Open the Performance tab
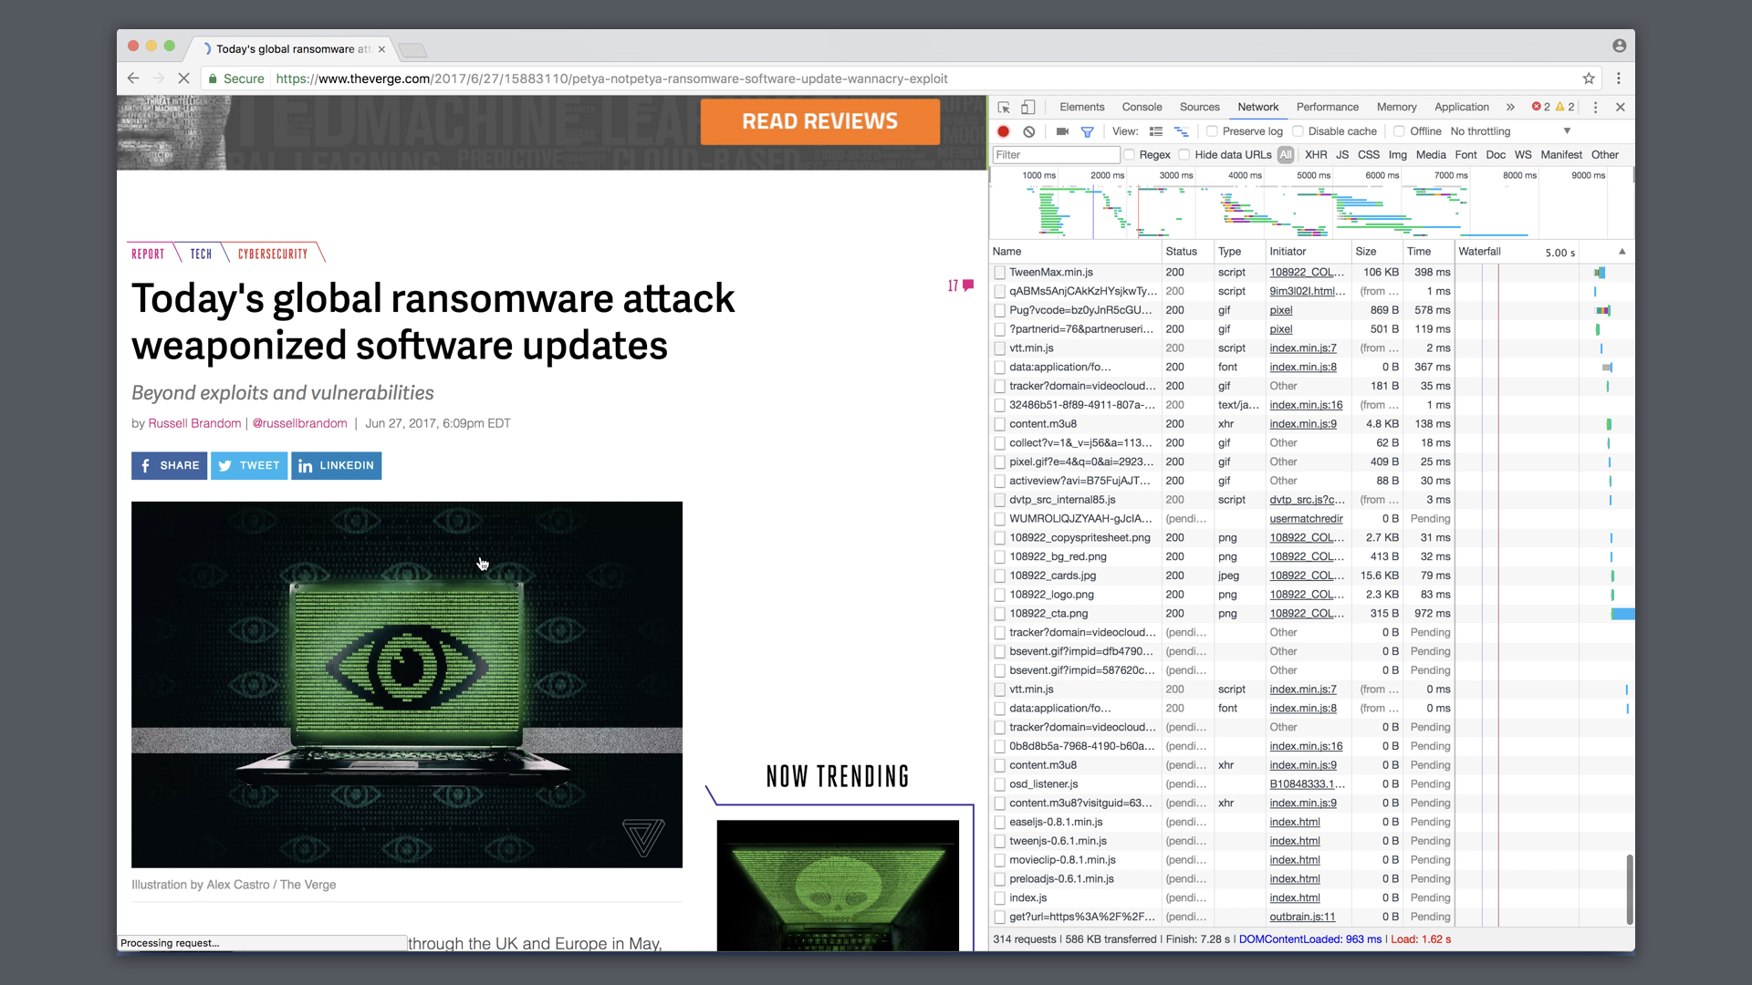Screen dimensions: 1752x985 point(1327,108)
